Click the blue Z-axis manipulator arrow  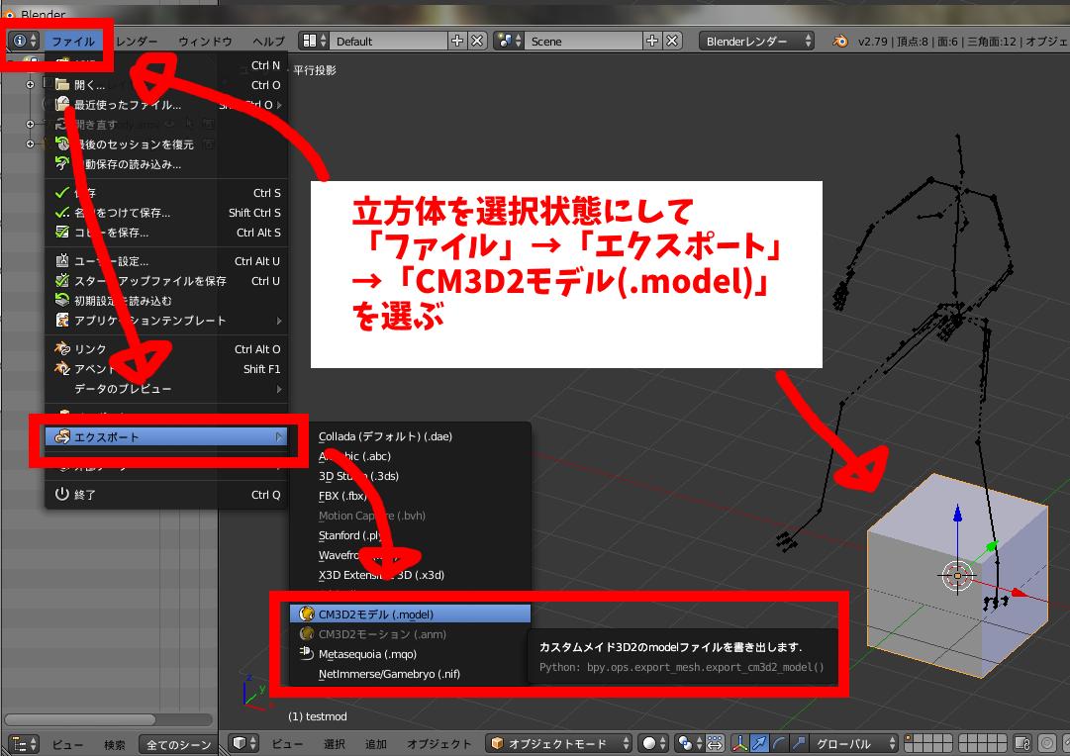point(957,515)
